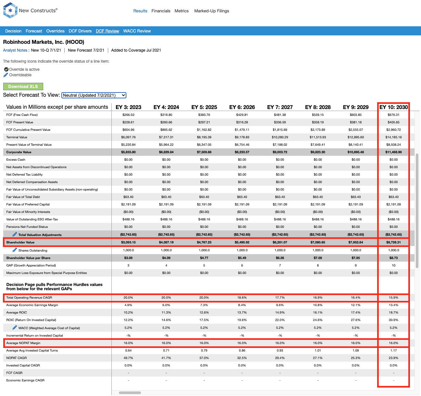Screen dimensions: 421x396
Task: Click the $11,468.96 Corporate Value cell
Action: pos(393,152)
